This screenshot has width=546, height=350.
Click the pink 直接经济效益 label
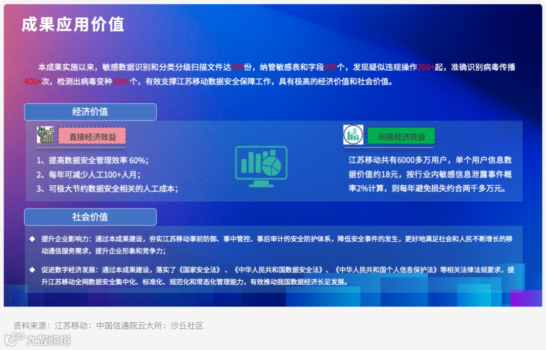[x=93, y=136]
